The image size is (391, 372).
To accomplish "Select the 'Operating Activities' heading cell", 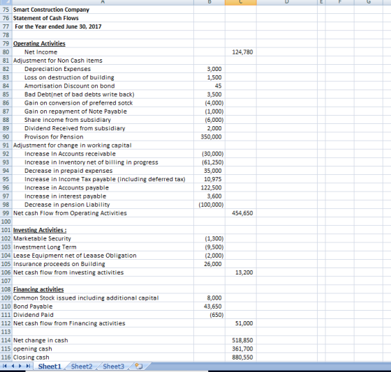I will click(103, 44).
